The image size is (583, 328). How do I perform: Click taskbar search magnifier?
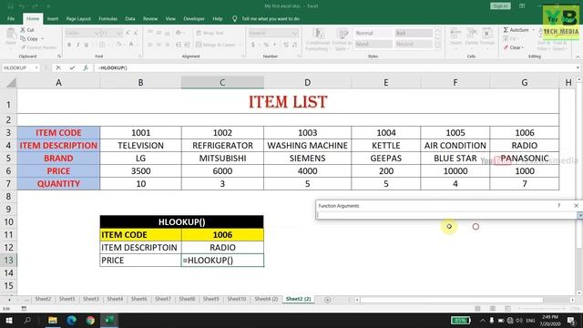(27, 320)
